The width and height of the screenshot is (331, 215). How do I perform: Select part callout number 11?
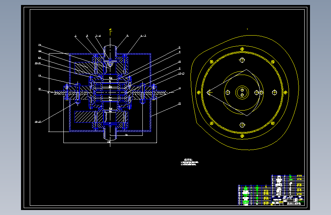(179, 68)
